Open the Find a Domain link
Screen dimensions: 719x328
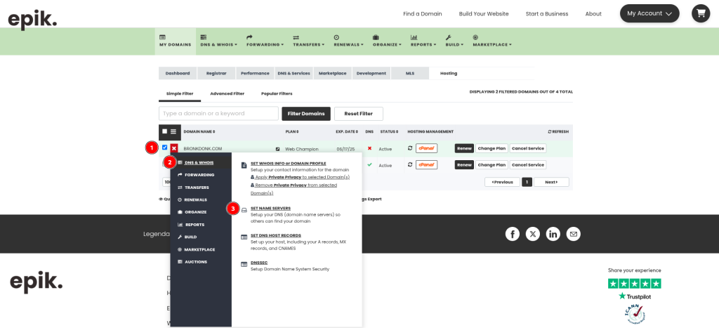[x=422, y=14]
